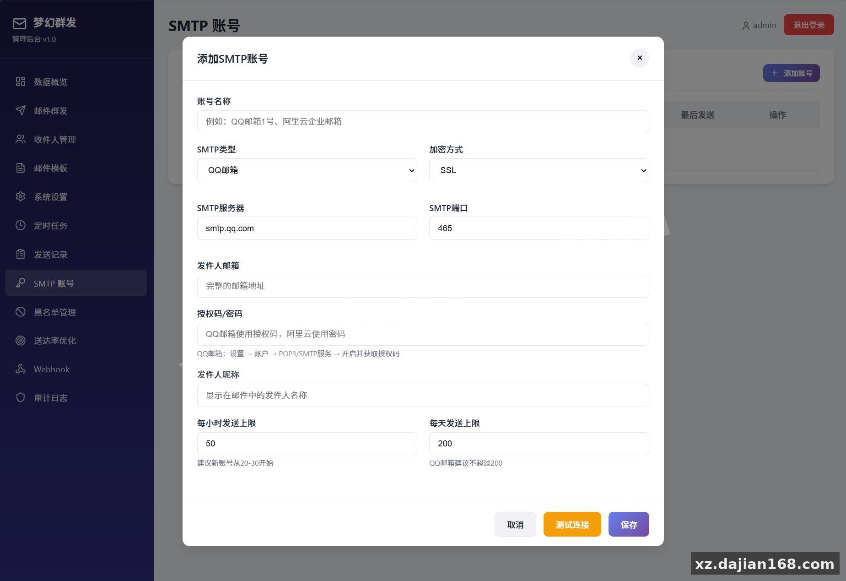Viewport: 846px width, 581px height.
Task: Open the 加密方式 dropdown showing SSL
Action: point(539,170)
